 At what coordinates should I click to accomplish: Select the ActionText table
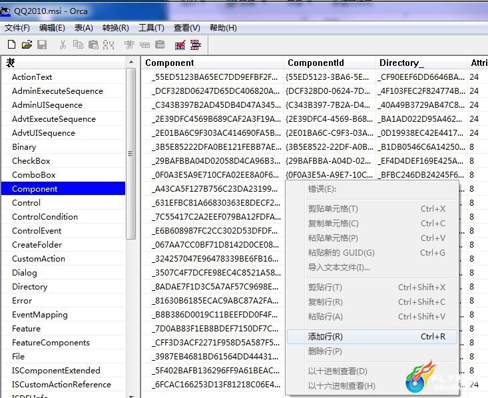click(x=64, y=77)
